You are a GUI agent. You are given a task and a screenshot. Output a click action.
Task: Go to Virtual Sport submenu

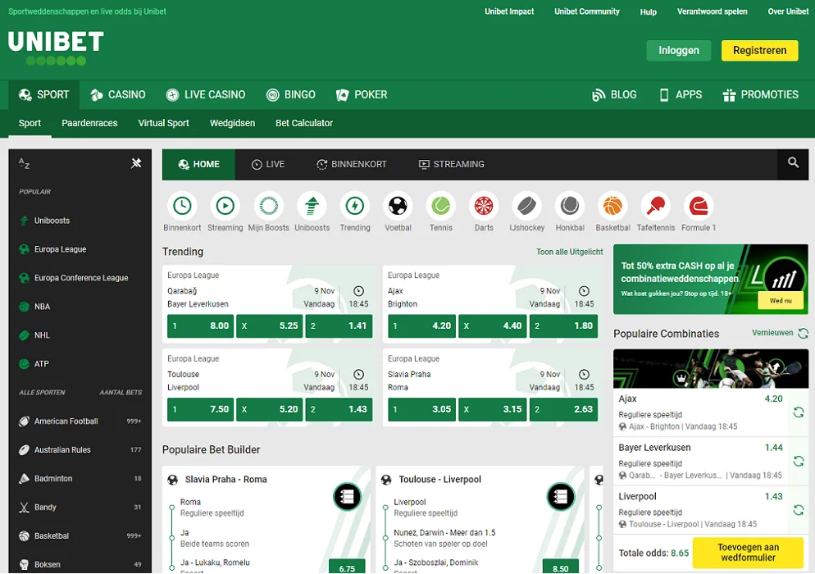164,123
